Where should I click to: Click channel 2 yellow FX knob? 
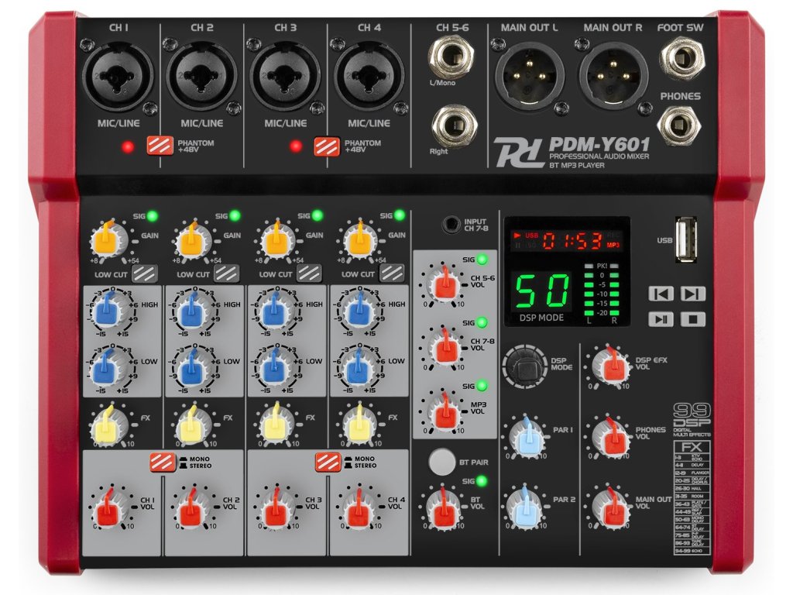tap(191, 425)
